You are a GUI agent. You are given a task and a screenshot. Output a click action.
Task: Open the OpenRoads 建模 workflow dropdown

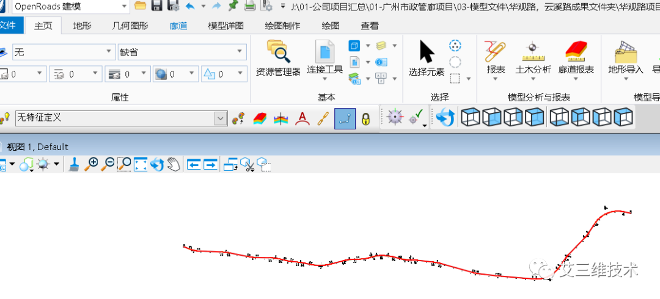coord(124,7)
